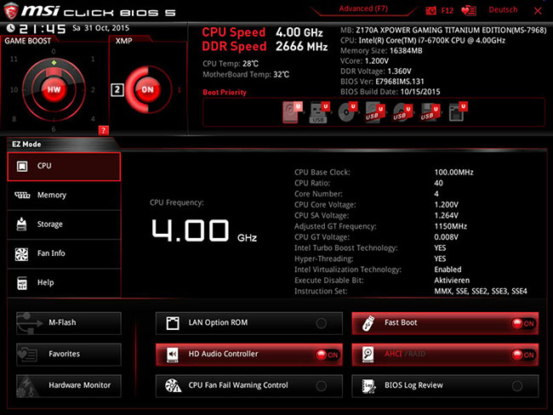Screen dimensions: 553x415
Task: Switch to Advanced (F7) mode
Action: pos(363,9)
